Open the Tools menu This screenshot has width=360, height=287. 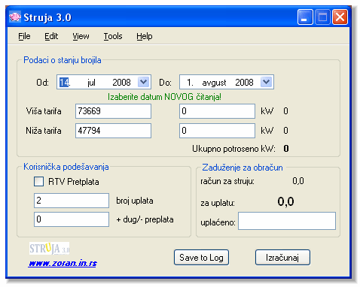tap(113, 36)
